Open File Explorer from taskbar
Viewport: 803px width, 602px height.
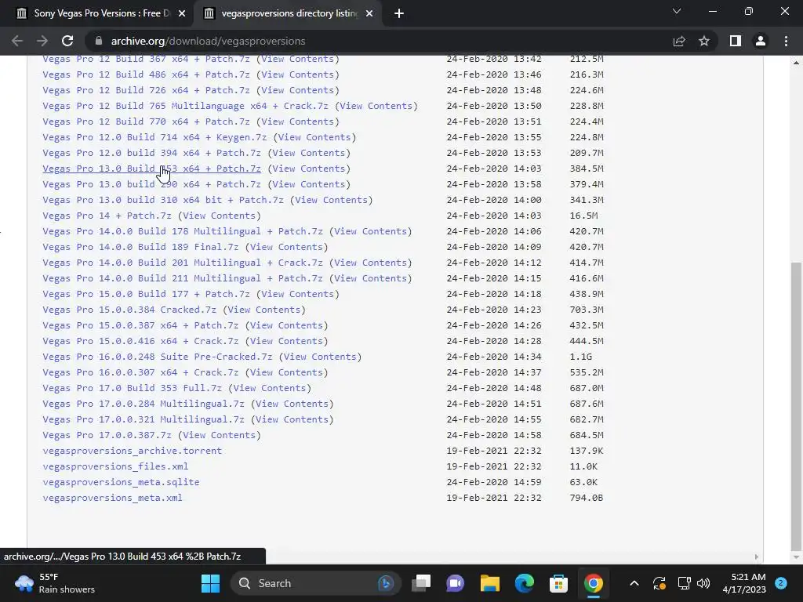(489, 583)
